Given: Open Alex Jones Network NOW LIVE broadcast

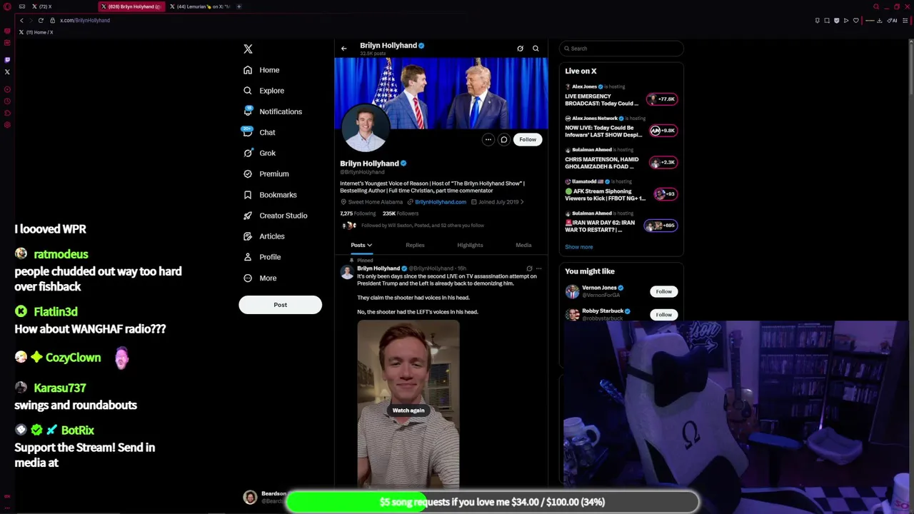Looking at the screenshot, I should click(603, 131).
